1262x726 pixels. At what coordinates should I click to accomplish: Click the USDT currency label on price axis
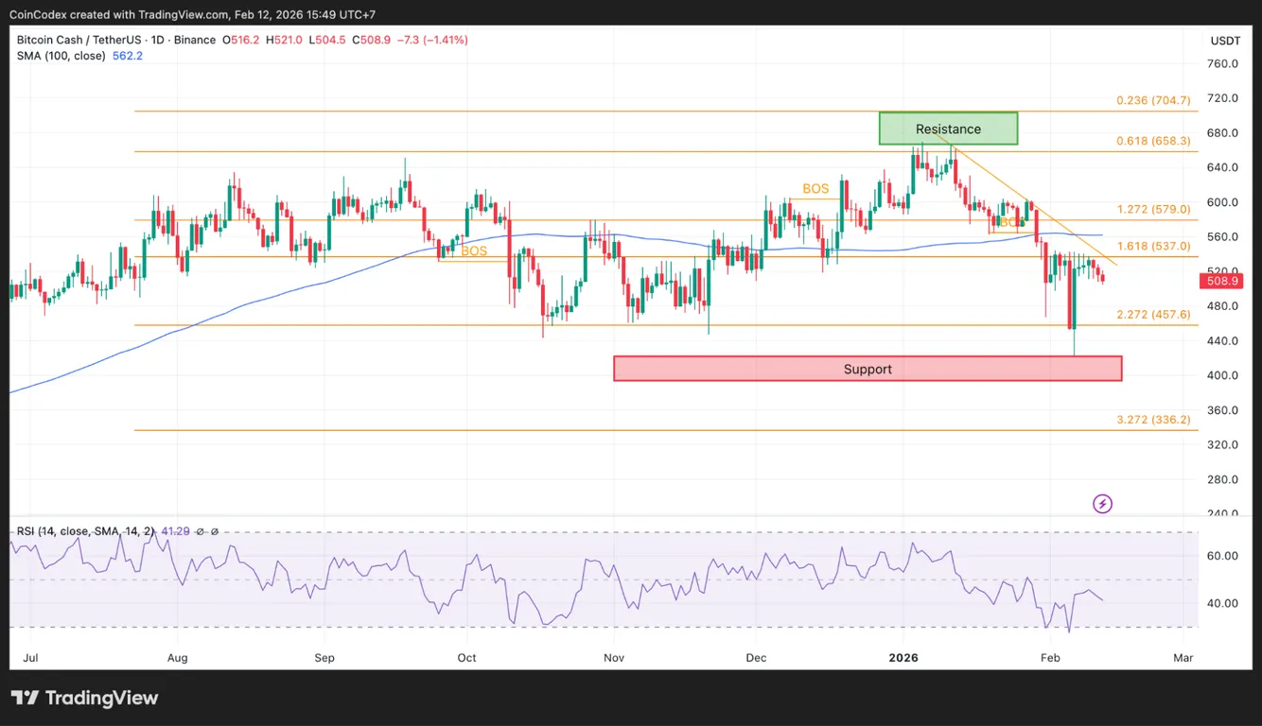1225,41
